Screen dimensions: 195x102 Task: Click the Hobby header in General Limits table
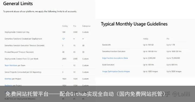pos(65,26)
